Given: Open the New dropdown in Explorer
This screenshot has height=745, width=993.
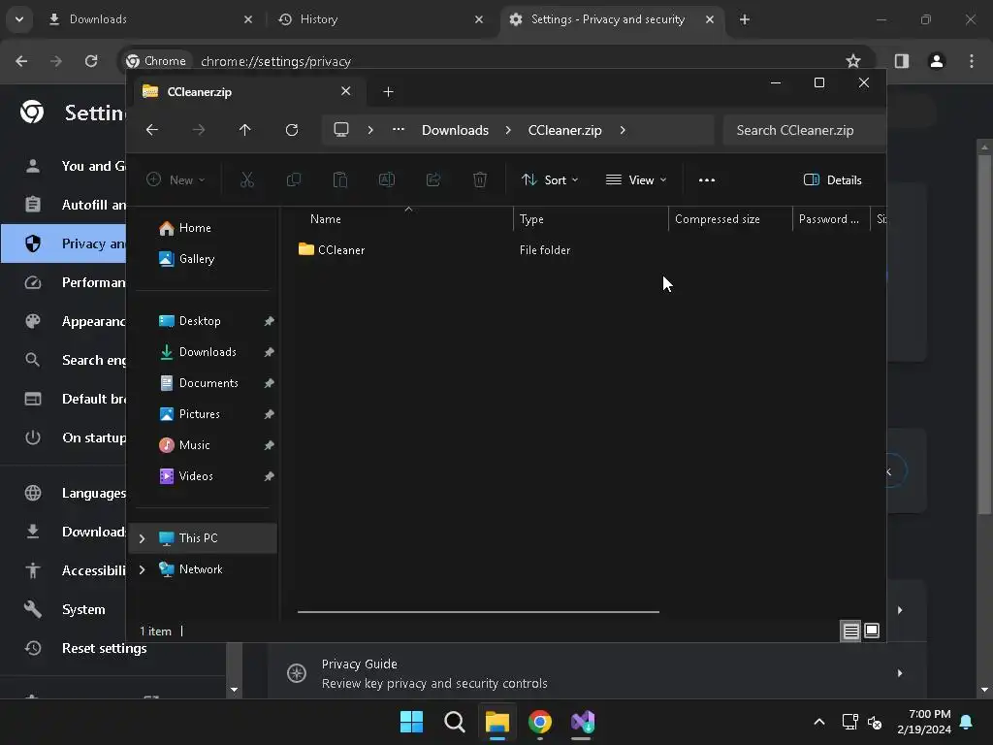Looking at the screenshot, I should click(x=176, y=179).
